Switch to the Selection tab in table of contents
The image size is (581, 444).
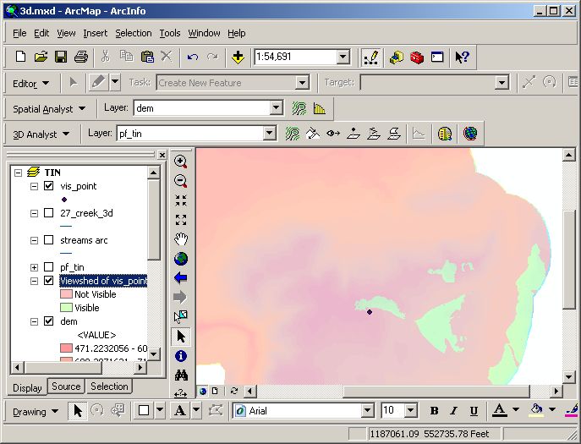(x=109, y=386)
